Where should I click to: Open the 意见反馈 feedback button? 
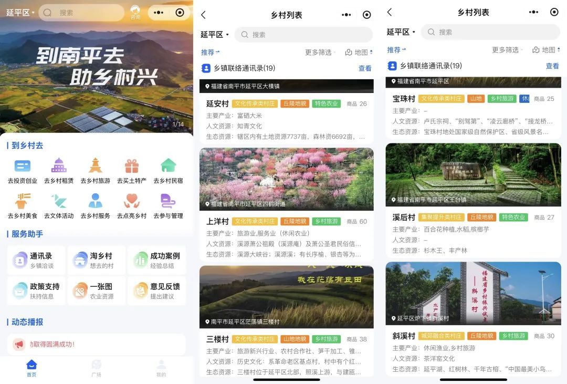(156, 291)
